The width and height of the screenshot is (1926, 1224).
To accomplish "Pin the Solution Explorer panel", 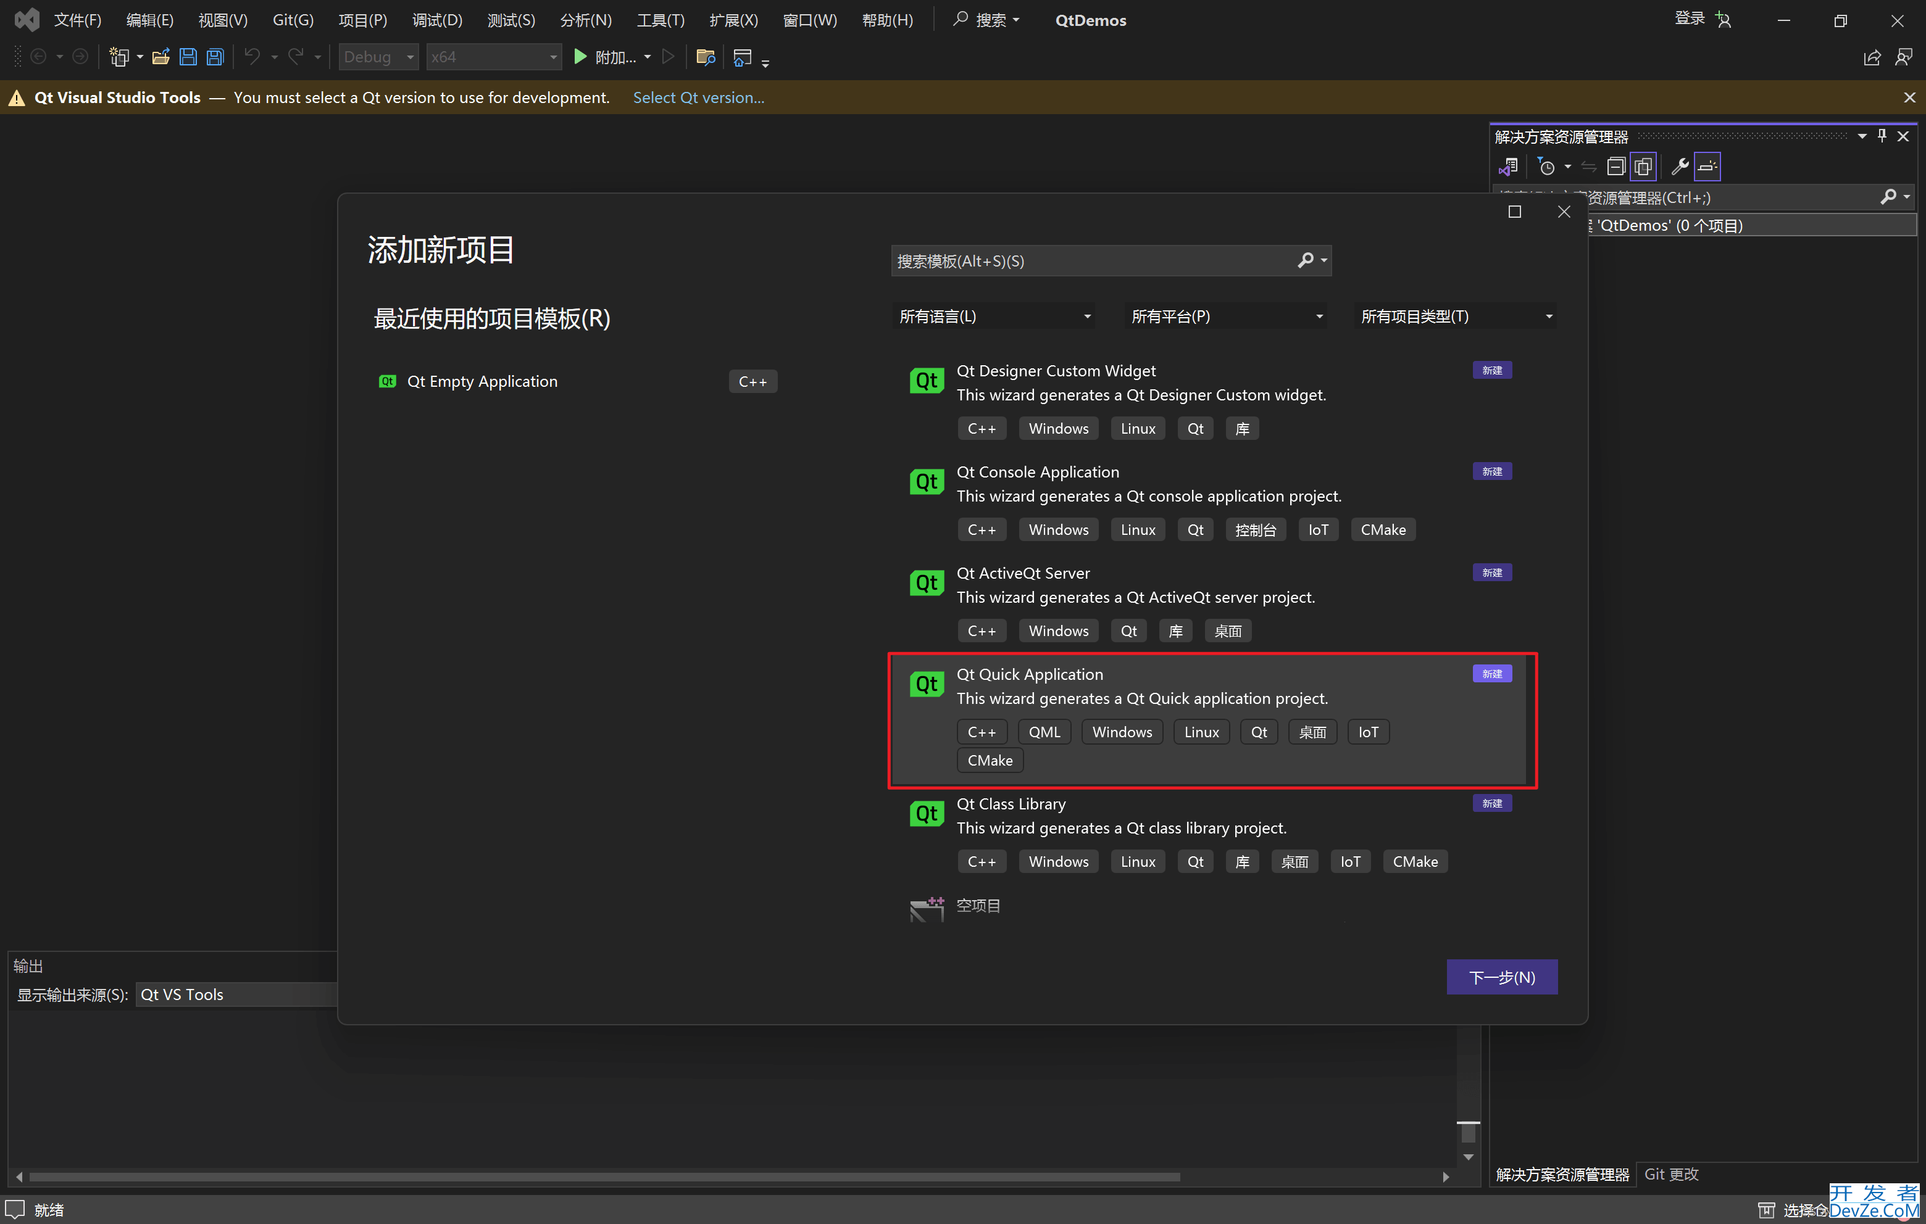I will 1882,136.
